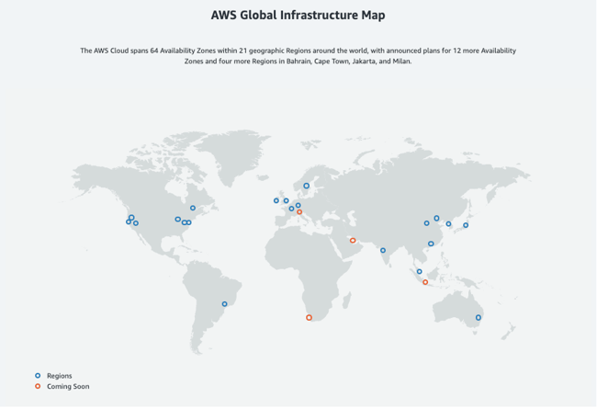597x408 pixels.
Task: Select the Seoul region marker in Korea
Action: pos(448,224)
